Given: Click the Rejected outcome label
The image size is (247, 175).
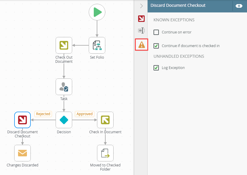Looking at the screenshot, I should point(43,114).
